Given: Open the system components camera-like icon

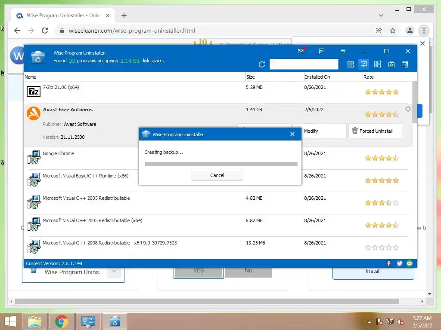Looking at the screenshot, I should tap(391, 64).
